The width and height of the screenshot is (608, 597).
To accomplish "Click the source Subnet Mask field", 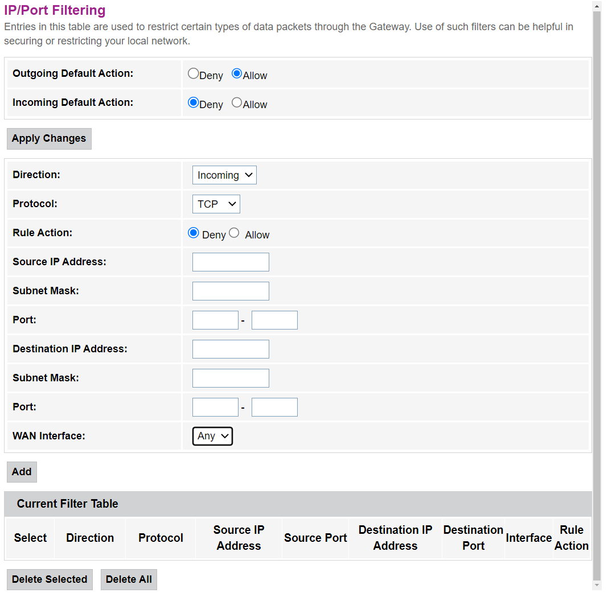I will click(231, 291).
